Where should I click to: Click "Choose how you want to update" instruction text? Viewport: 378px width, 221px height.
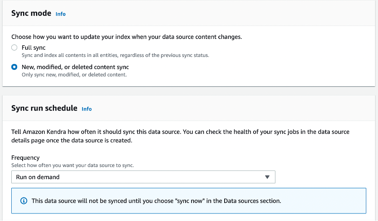coord(127,37)
